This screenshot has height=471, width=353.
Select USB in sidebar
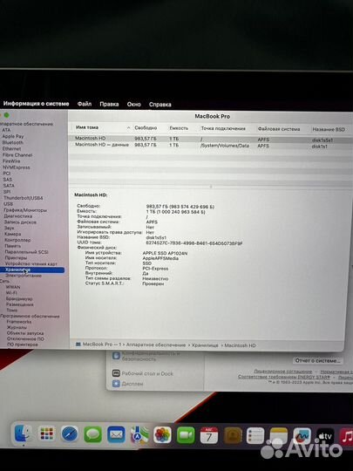pos(8,204)
